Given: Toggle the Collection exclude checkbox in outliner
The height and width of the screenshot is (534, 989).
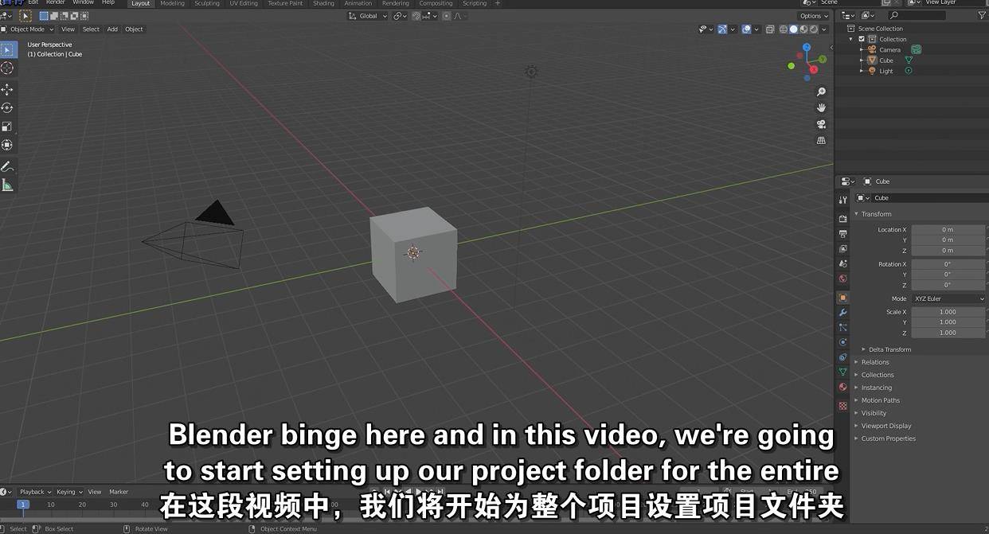Looking at the screenshot, I should [862, 39].
